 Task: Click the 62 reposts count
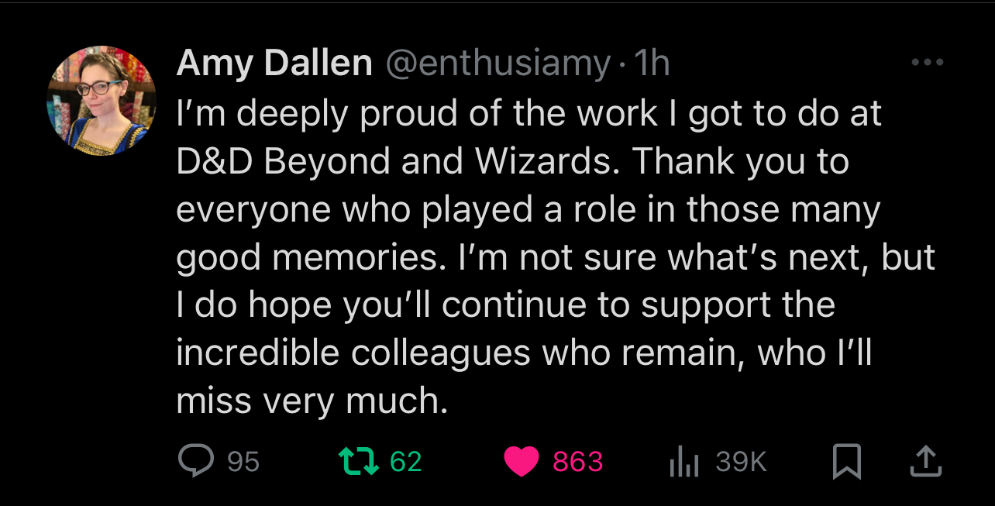click(x=406, y=462)
